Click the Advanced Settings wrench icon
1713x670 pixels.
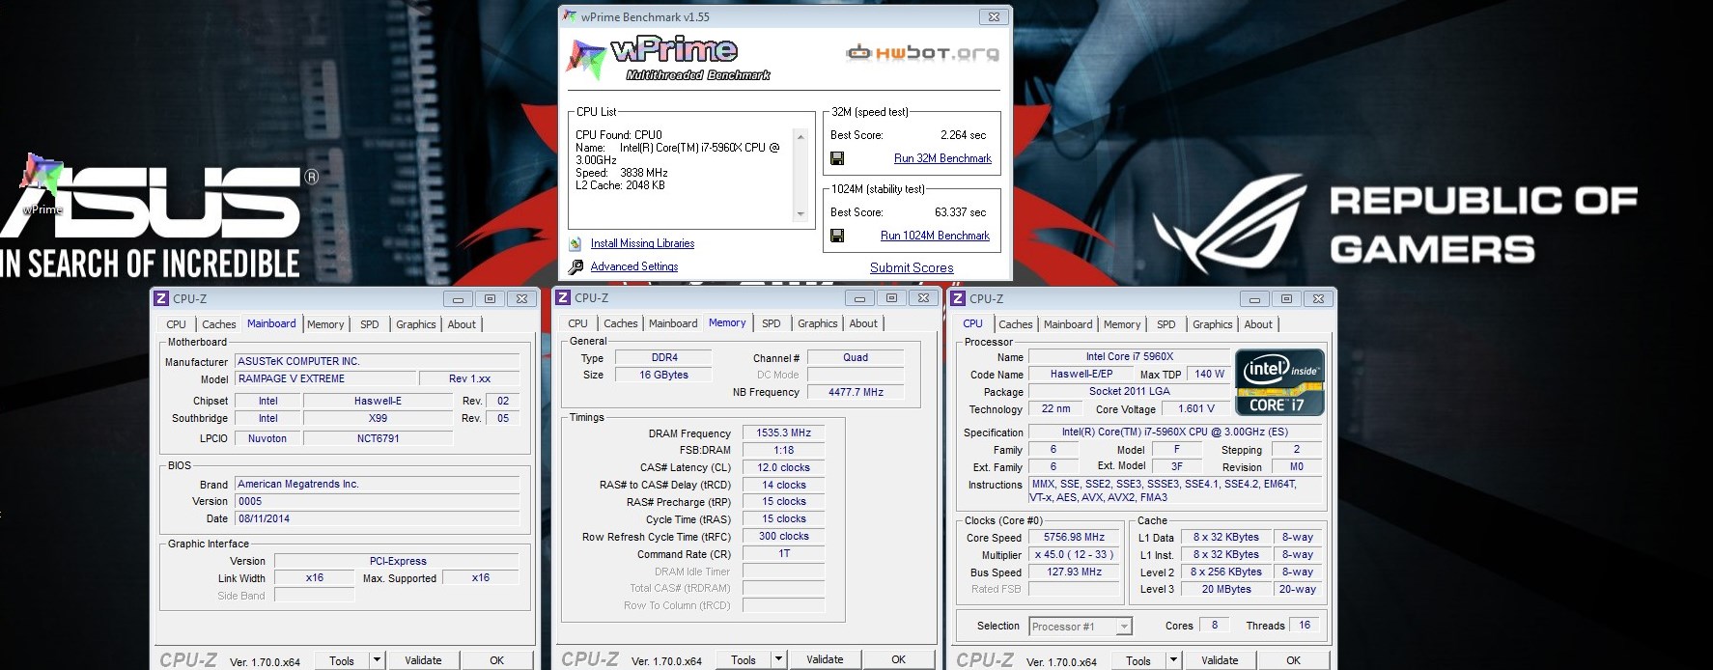tap(576, 266)
